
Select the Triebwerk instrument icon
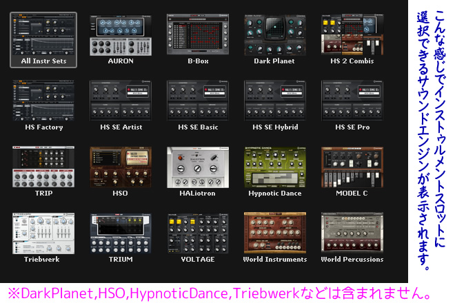click(43, 233)
